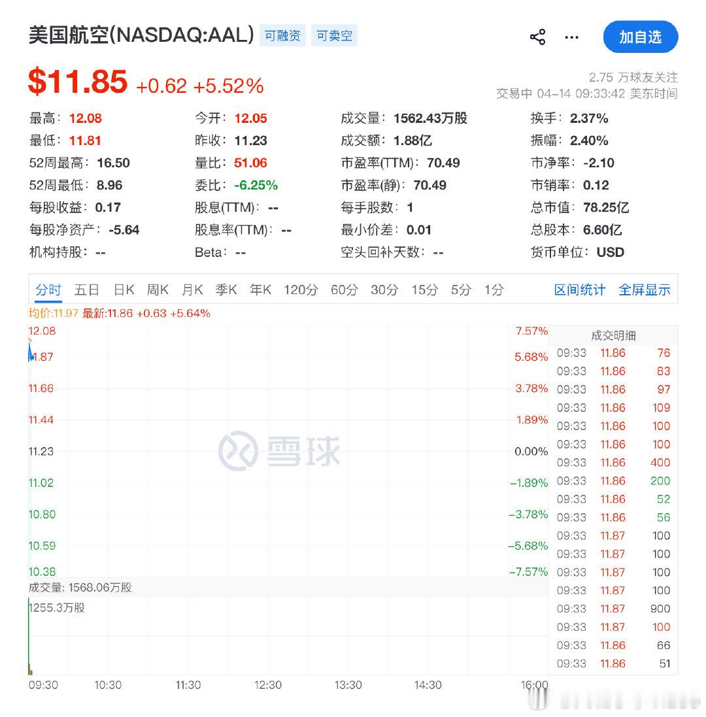Image resolution: width=706 pixels, height=717 pixels.
Task: Click the 每股收益 value 0.17
Action: tap(108, 208)
